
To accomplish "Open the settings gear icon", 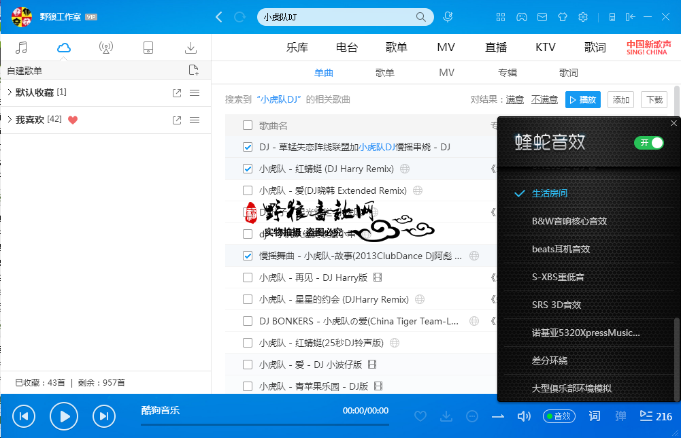I will tap(583, 17).
